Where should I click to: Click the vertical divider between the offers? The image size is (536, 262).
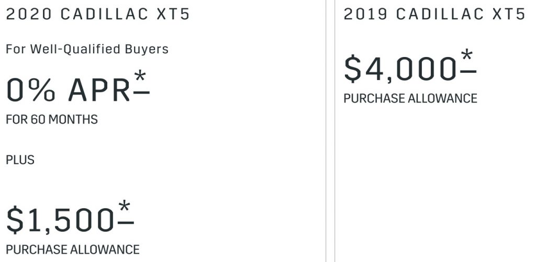[x=330, y=131]
